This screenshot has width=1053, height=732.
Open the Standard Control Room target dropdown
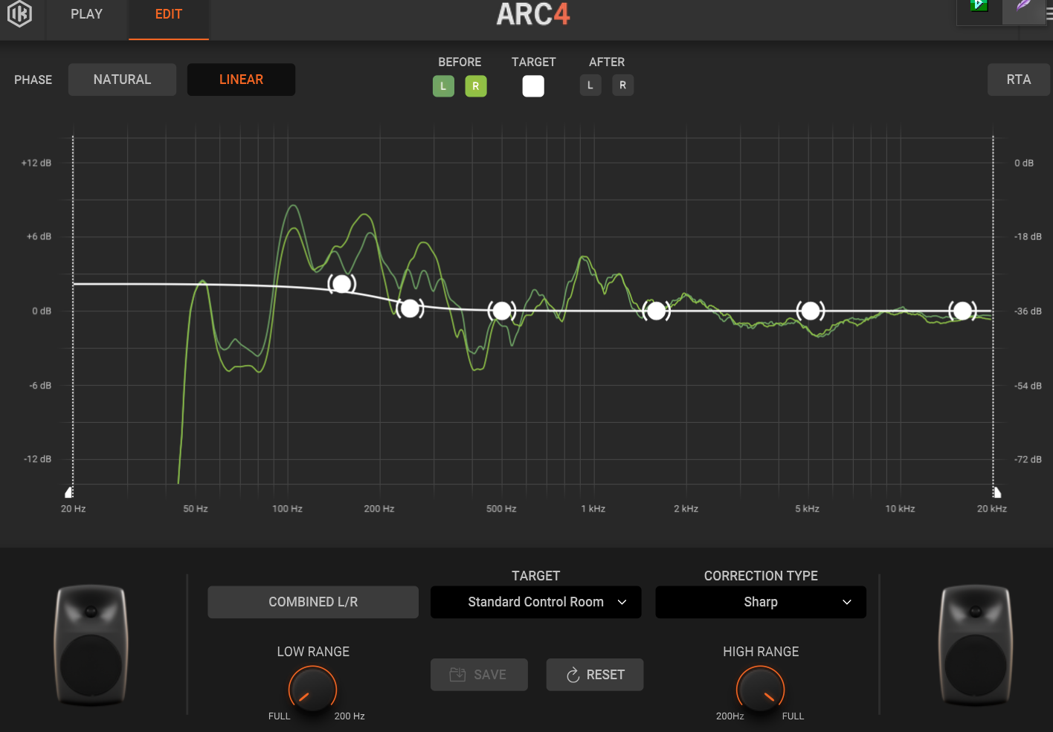[x=535, y=602]
